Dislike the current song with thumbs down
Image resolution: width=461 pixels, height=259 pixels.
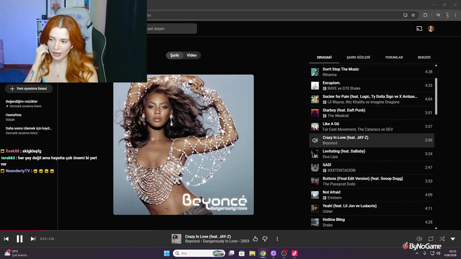[265, 239]
